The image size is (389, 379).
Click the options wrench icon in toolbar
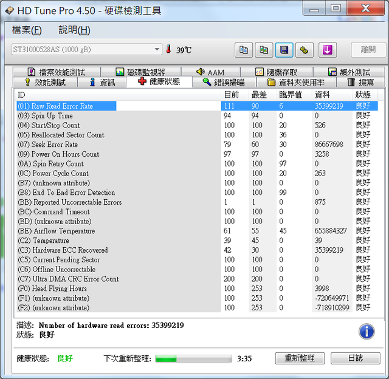[304, 50]
